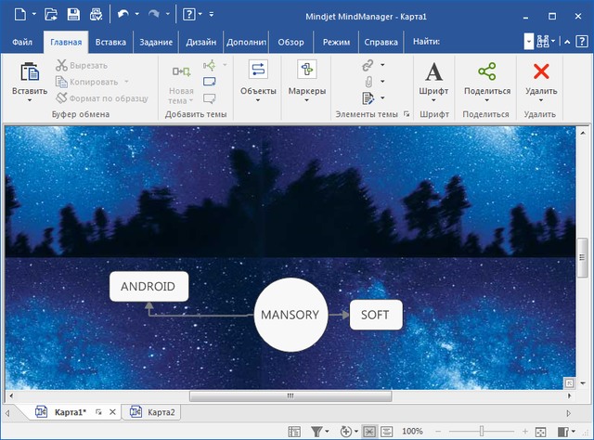Open the Вставка ribbon tab
The image size is (594, 440).
(110, 41)
